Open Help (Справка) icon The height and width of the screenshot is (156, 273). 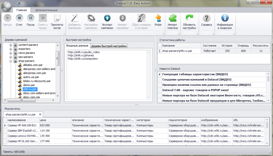(206, 18)
